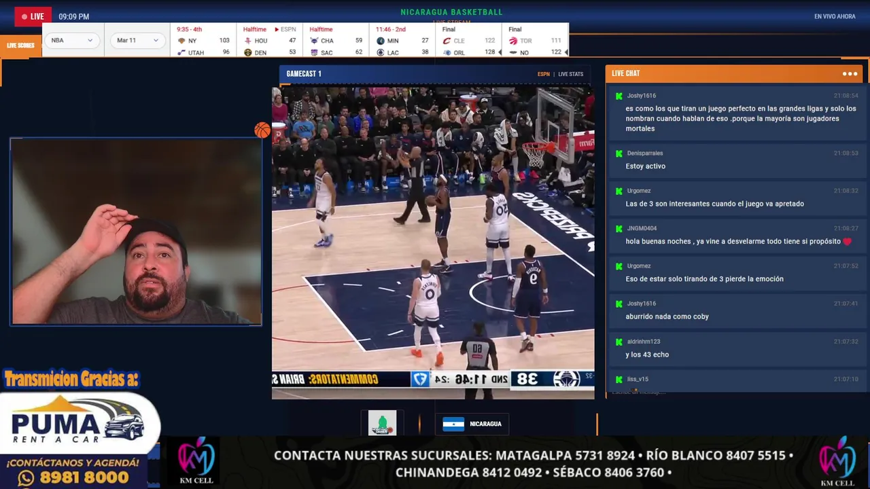870x489 pixels.
Task: Click the Cleveland Cavaliers team logo
Action: (x=447, y=41)
